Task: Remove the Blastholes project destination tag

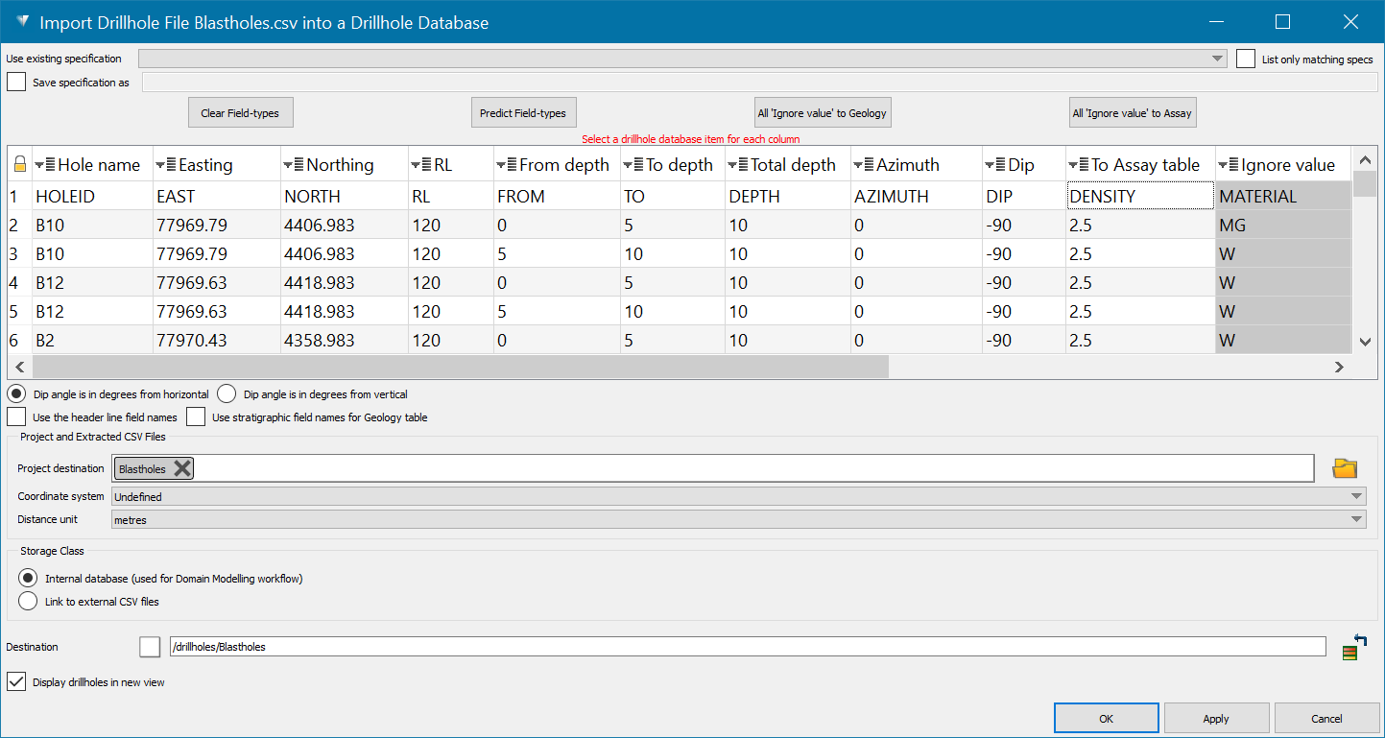Action: point(182,468)
